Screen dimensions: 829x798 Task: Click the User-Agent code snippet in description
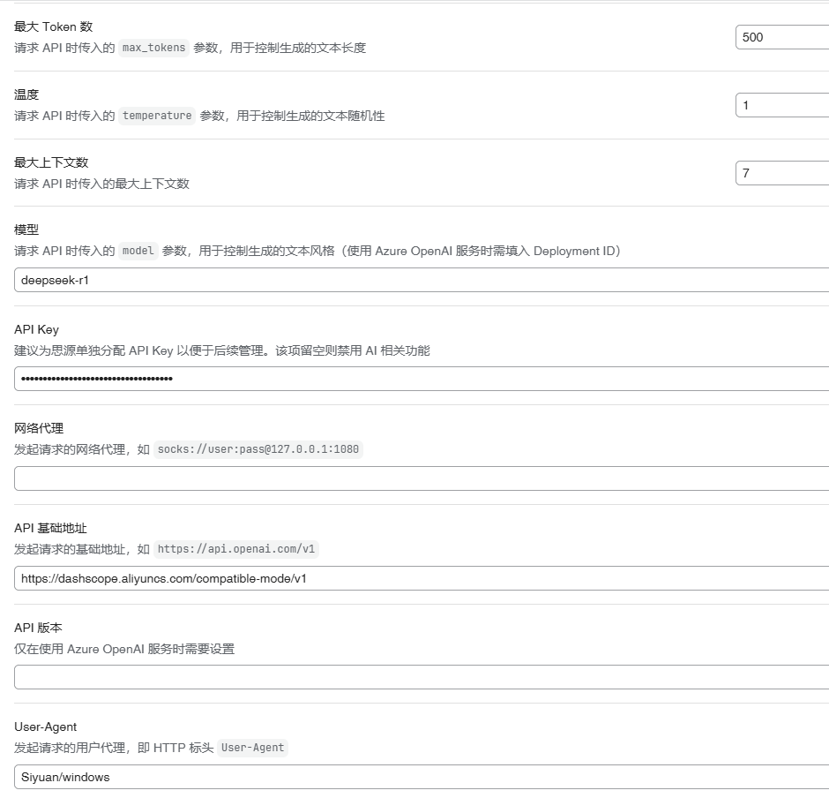click(x=252, y=748)
